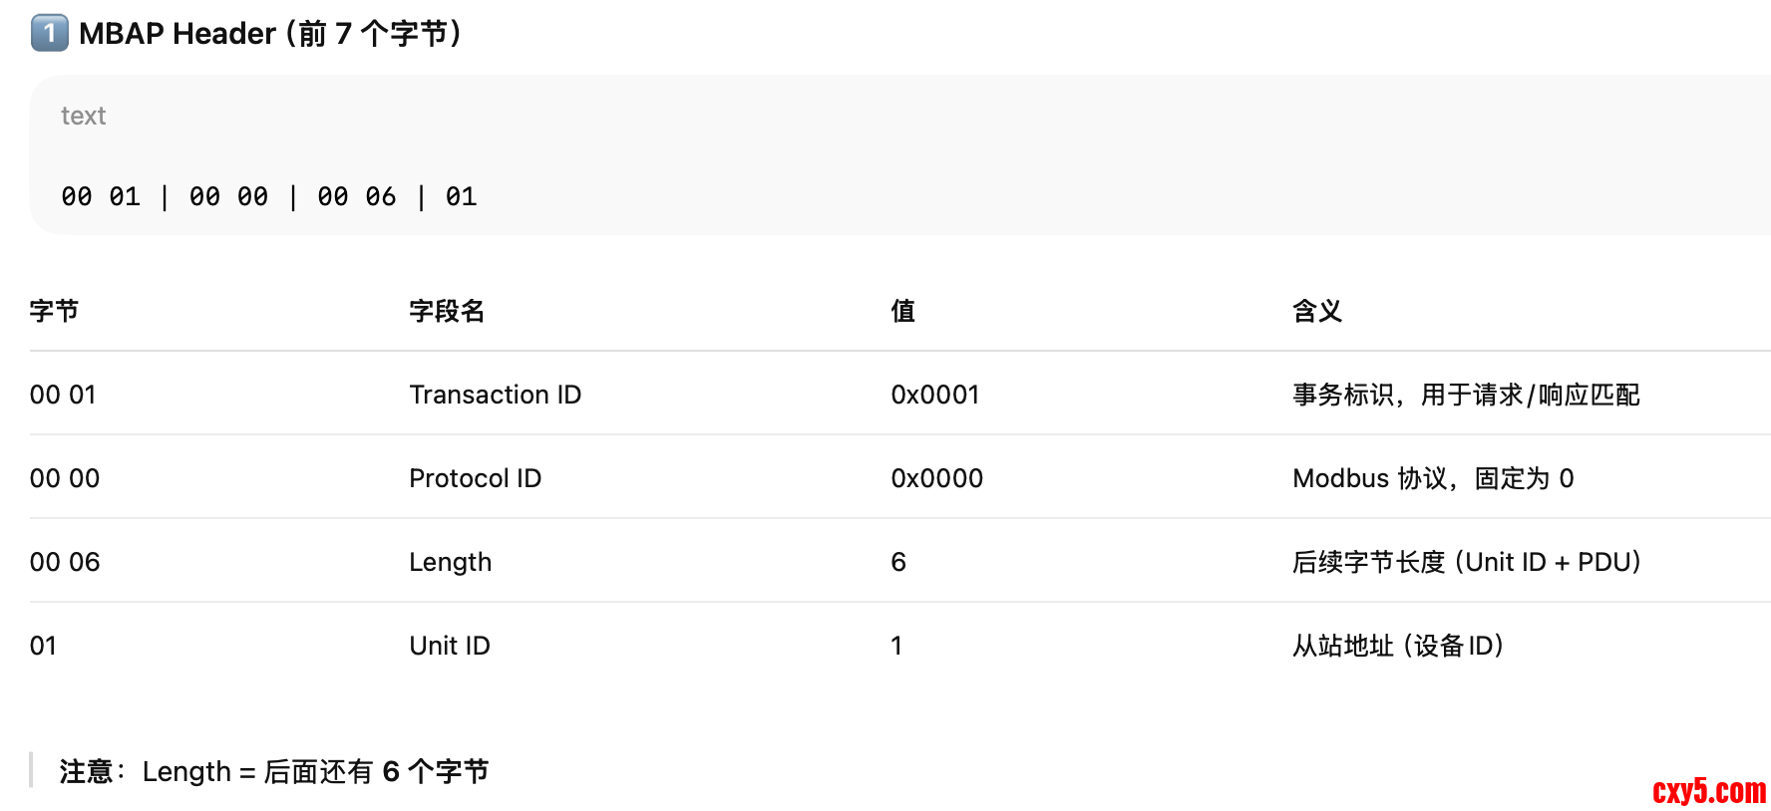Image resolution: width=1771 pixels, height=811 pixels.
Task: Open the cxy5.com watermark link
Action: [1708, 791]
